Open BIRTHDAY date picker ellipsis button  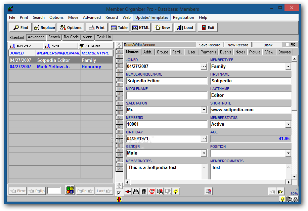204,139
